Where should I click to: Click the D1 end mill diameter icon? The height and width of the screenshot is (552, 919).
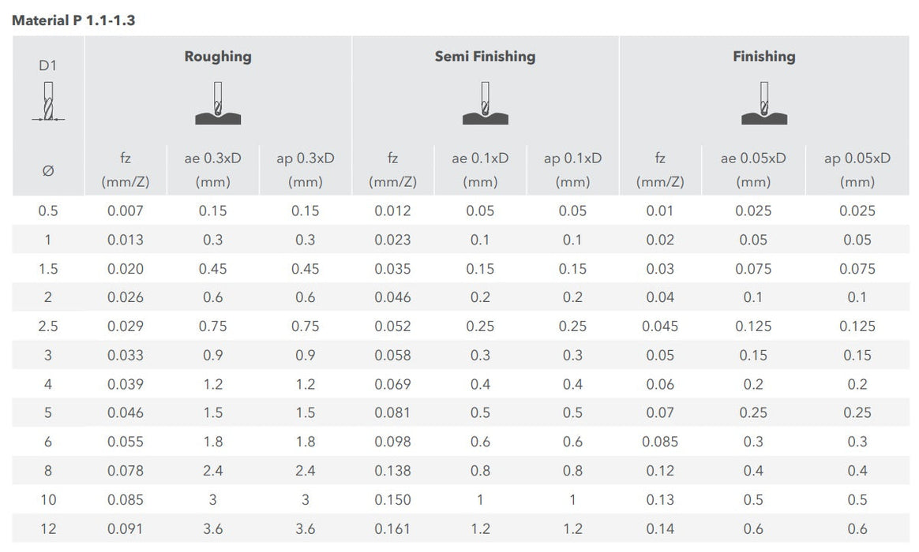48,101
